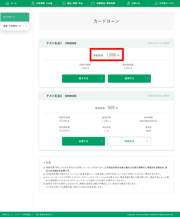Open 個人情報保護方針 footer link
This screenshot has height=217, width=180.
point(45,215)
